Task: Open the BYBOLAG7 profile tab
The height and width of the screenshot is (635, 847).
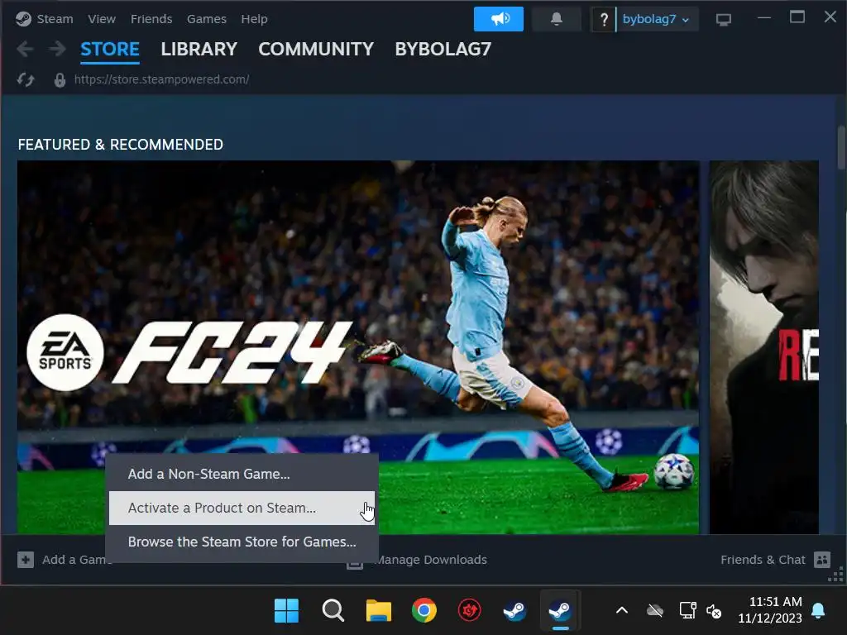Action: [443, 49]
